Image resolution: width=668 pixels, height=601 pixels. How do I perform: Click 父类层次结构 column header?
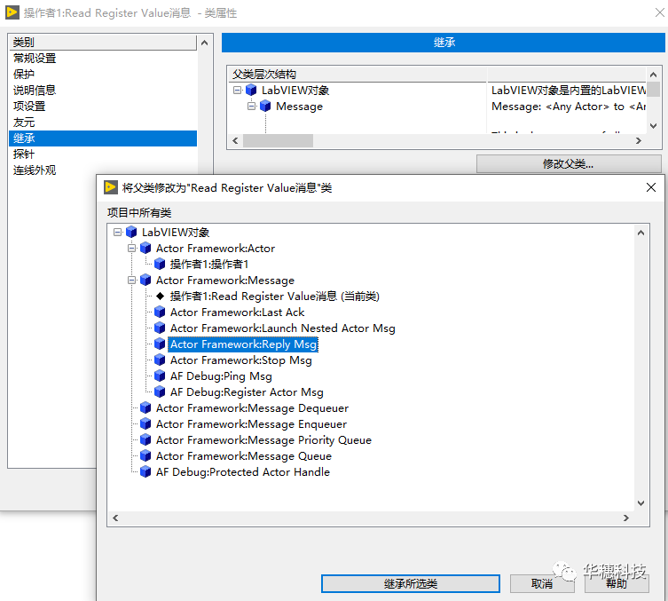(x=357, y=75)
